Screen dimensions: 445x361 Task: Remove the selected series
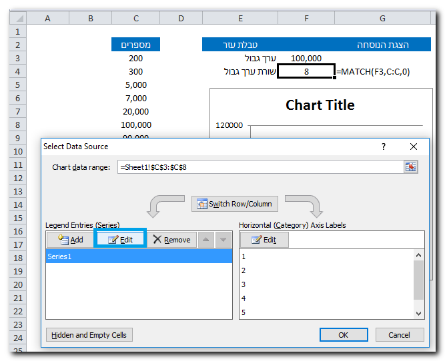tap(171, 240)
